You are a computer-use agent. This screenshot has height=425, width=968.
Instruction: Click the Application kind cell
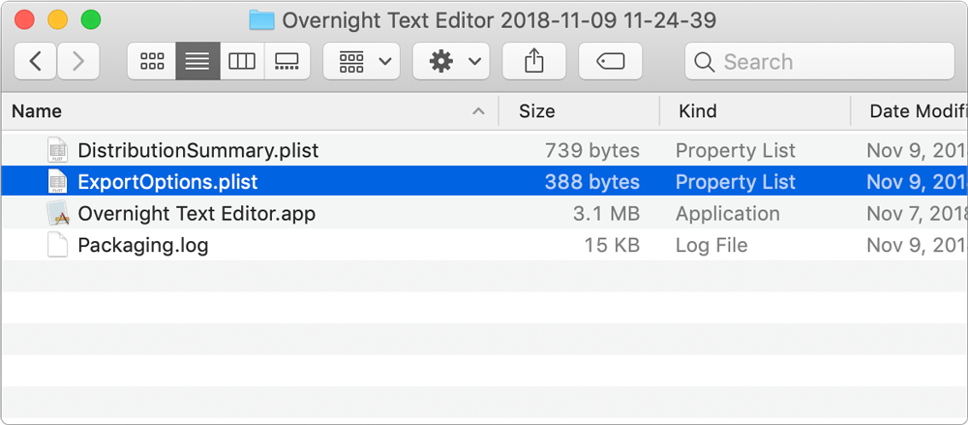tap(728, 214)
